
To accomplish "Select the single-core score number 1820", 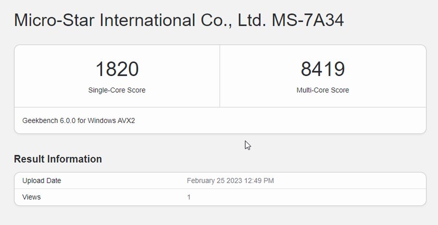I will click(x=117, y=69).
